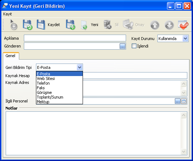The width and height of the screenshot is (193, 161).
Task: Toggle the İşlendi checkbox
Action: (134, 46)
